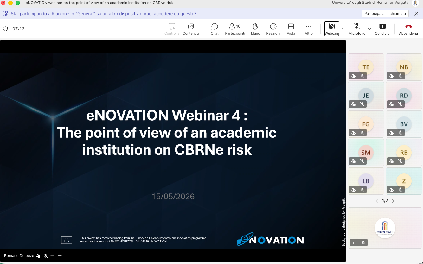Open the Altro more options menu
Screen dimensions: 423x264
point(309,29)
